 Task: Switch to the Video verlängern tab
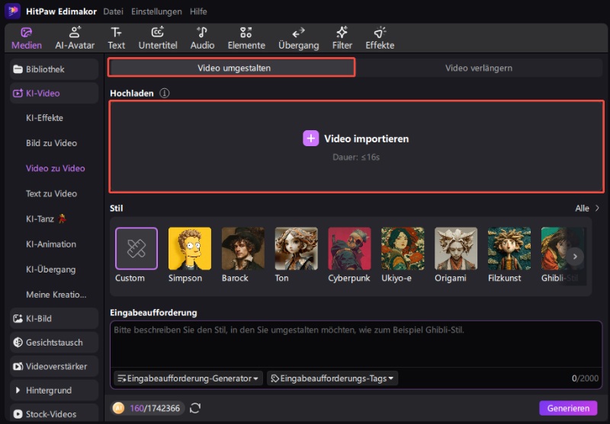(x=478, y=68)
